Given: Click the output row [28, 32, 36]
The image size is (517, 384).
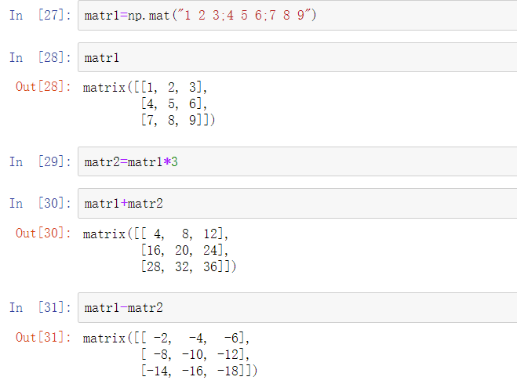Looking at the screenshot, I should (x=187, y=266).
